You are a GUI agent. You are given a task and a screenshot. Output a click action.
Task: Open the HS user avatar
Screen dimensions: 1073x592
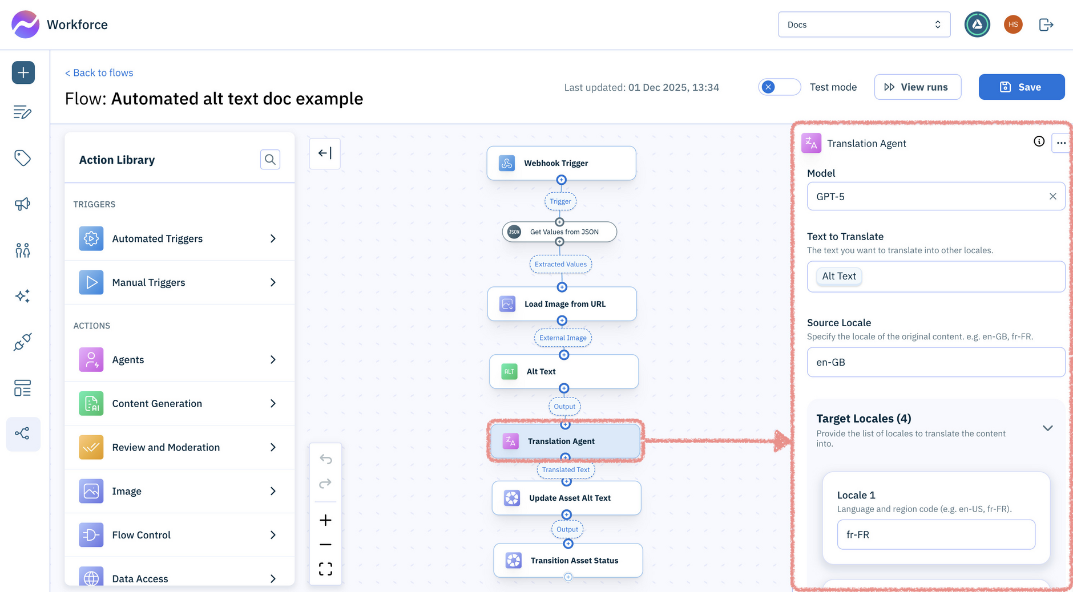tap(1013, 25)
